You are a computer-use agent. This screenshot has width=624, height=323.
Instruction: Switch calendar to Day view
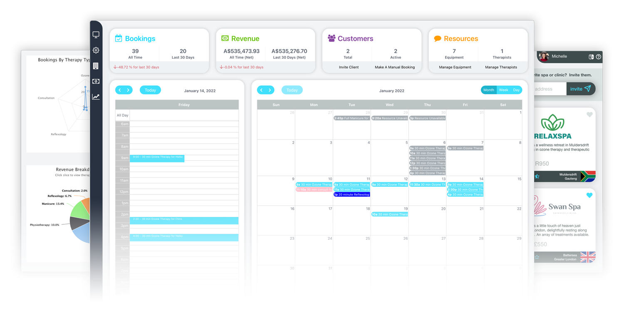[x=516, y=90]
